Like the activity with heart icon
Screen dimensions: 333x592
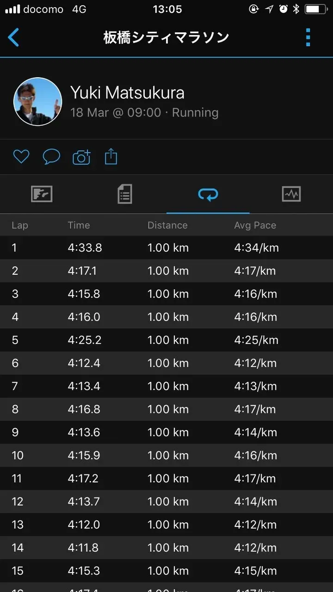(x=21, y=157)
